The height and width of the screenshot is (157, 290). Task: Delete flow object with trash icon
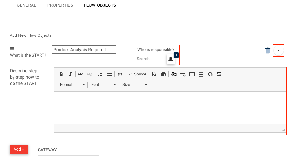[x=267, y=51]
